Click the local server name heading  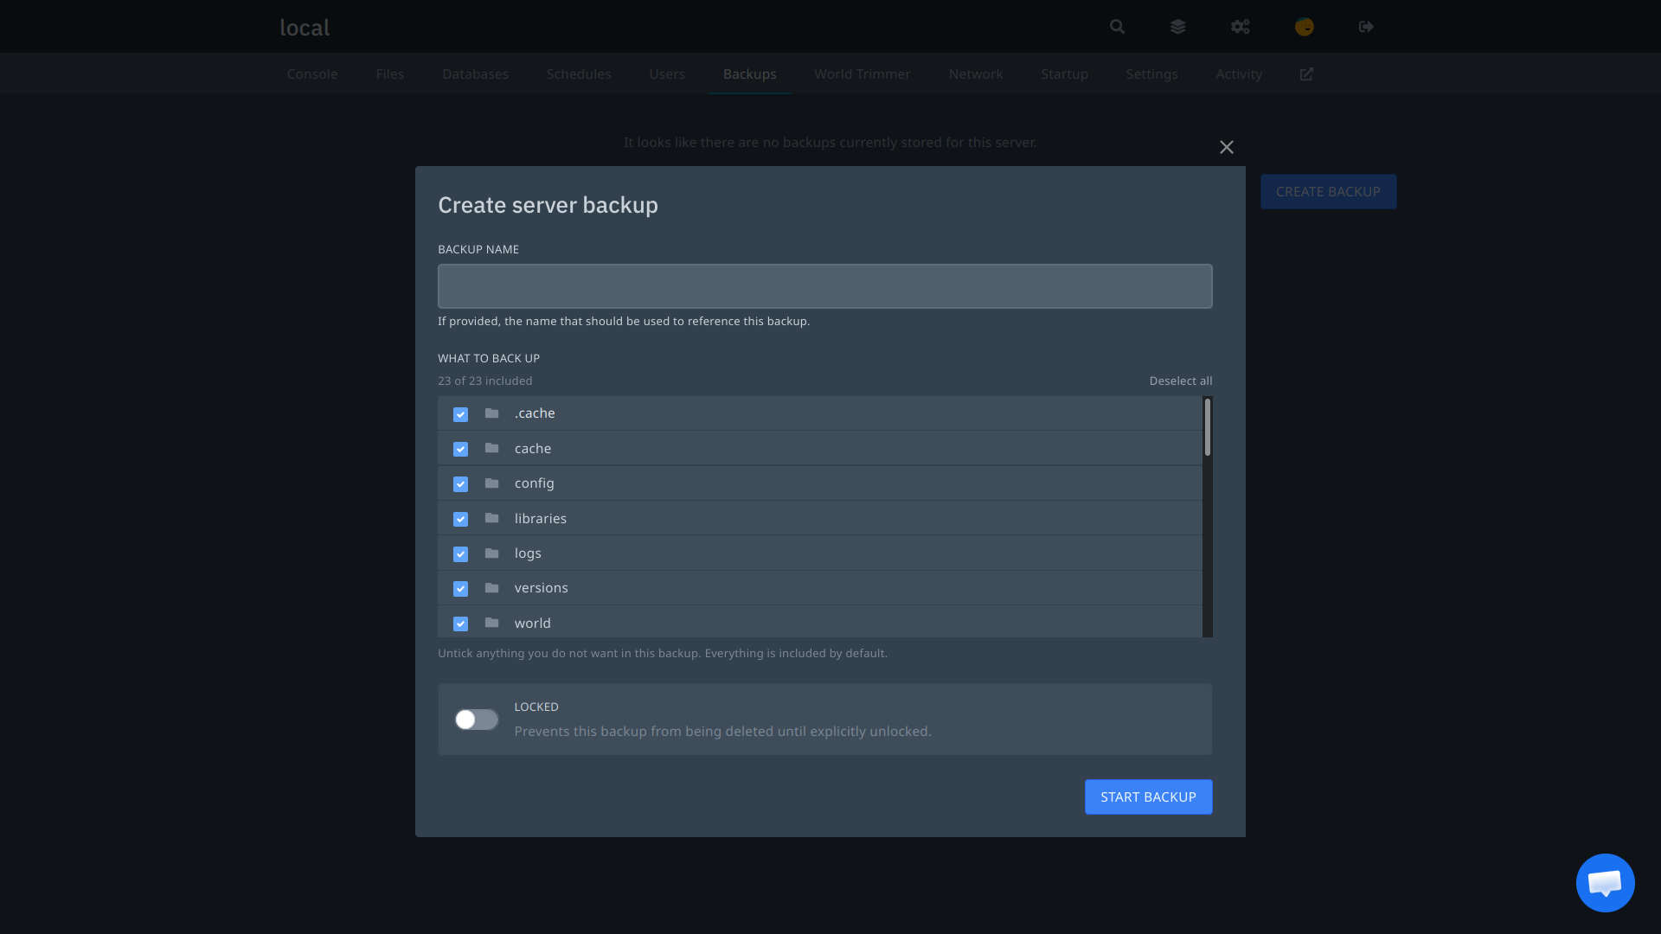pos(305,28)
